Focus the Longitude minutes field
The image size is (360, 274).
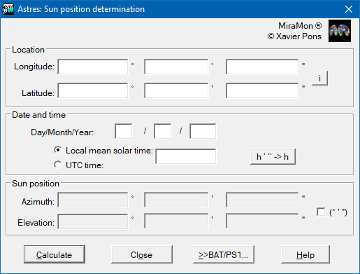(176, 67)
